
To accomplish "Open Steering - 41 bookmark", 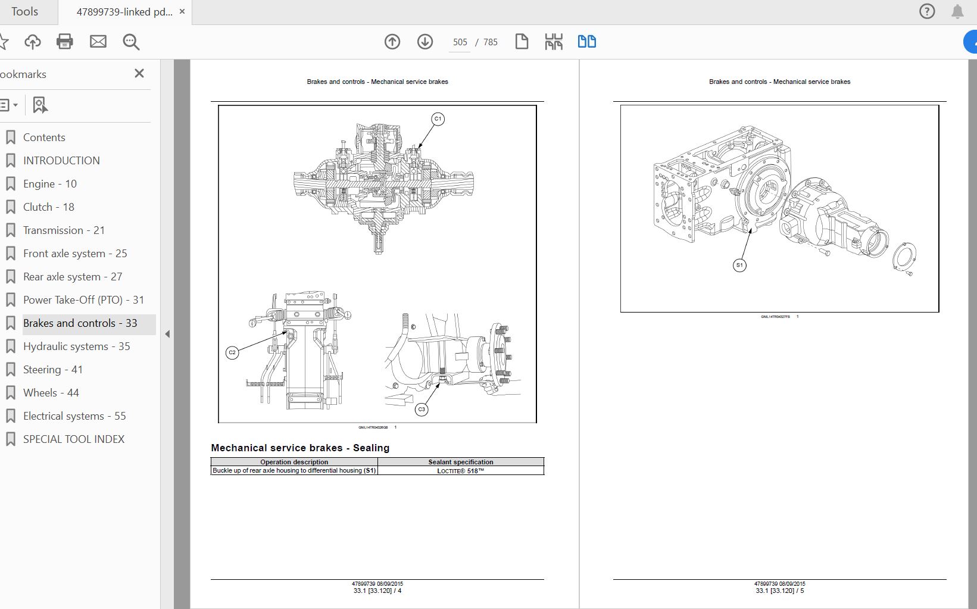I will coord(53,370).
